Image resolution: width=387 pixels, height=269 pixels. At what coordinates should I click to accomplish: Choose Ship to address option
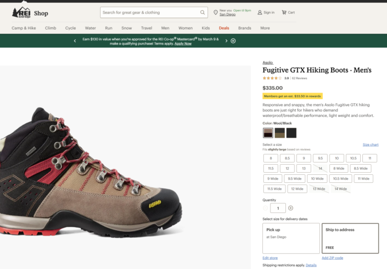(350, 238)
